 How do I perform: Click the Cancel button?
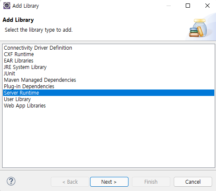[193, 182]
